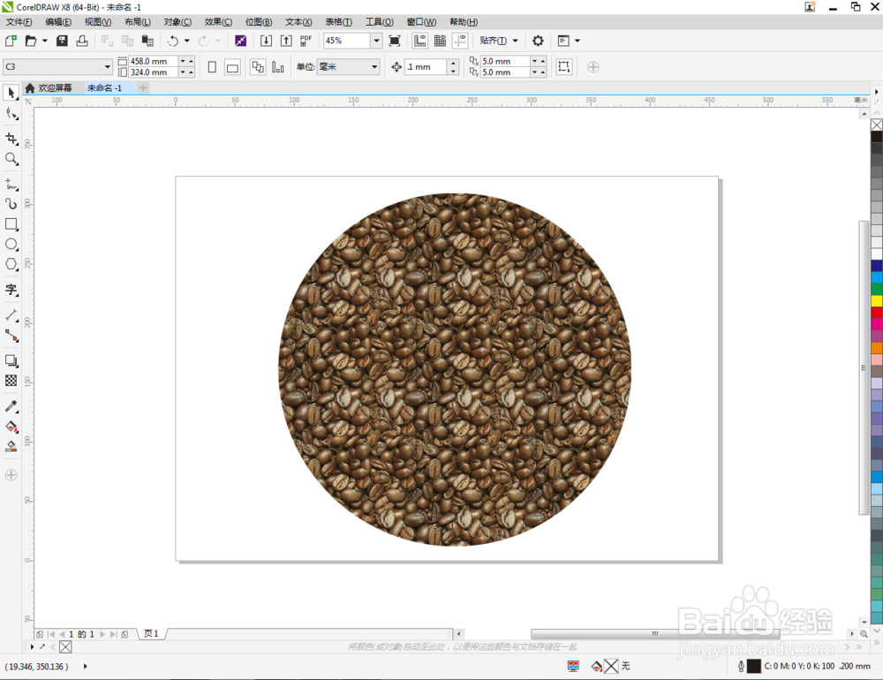883x680 pixels.
Task: Click the page width 458.0 mm field
Action: pos(153,61)
